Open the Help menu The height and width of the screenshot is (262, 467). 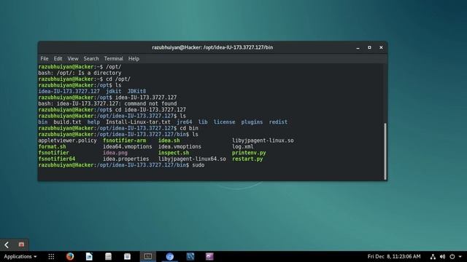[x=134, y=58]
